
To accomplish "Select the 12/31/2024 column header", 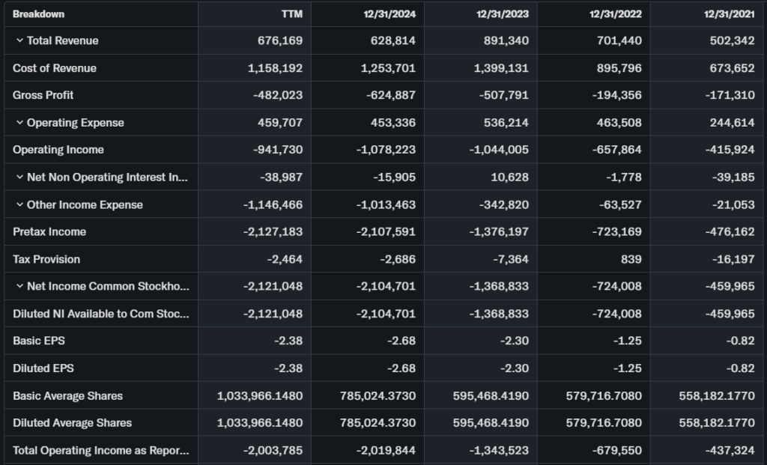I will 389,14.
